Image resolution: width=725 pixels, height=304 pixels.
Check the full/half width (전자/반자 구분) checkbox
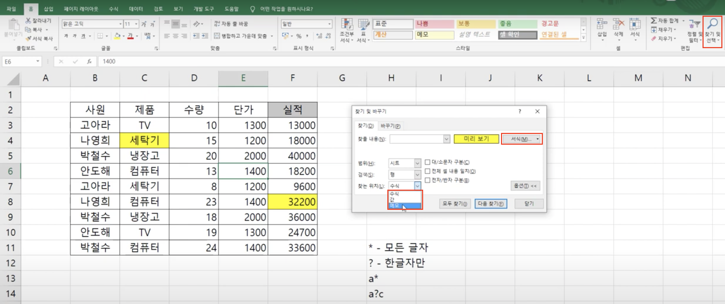pos(427,180)
